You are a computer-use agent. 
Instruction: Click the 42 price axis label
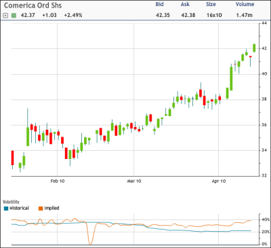click(x=264, y=48)
